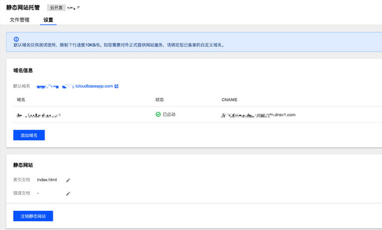The width and height of the screenshot is (382, 230).
Task: Open the default tcloudbaseapp.com domain link
Action: (x=75, y=86)
